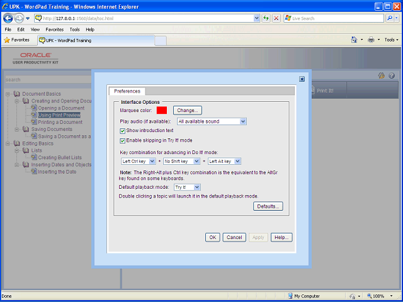Click the Oracle User Productivity Kit logo
Viewport: 403px width, 302px height.
point(35,59)
